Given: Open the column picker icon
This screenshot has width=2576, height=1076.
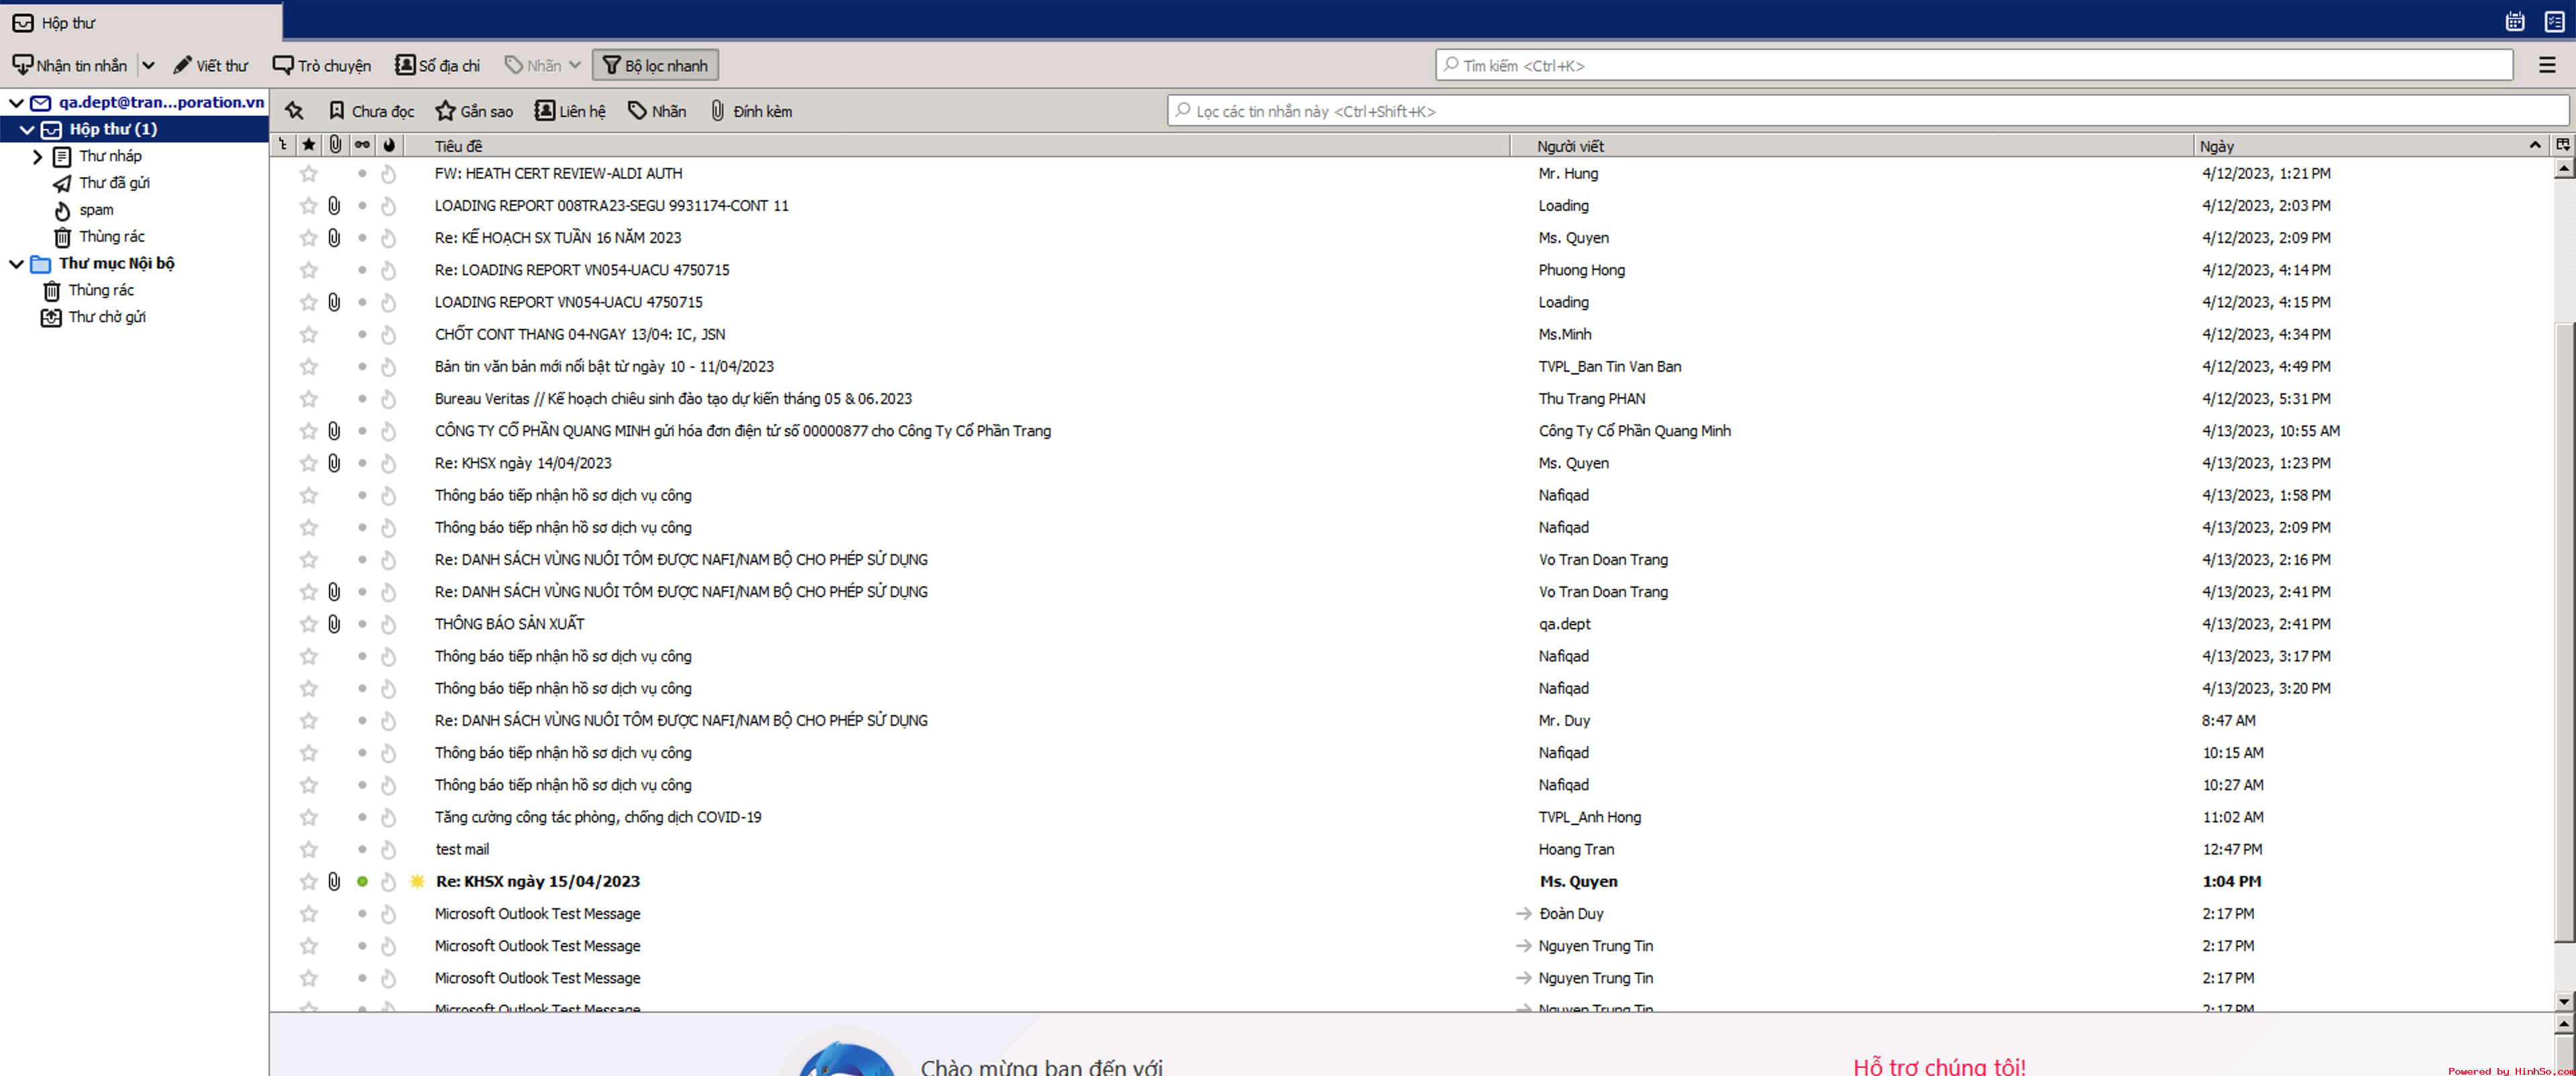Looking at the screenshot, I should [x=2562, y=145].
